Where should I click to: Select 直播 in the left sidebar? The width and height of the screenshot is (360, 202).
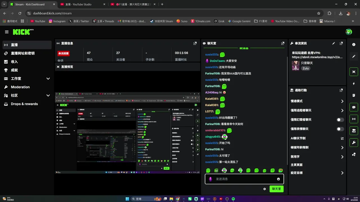pyautogui.click(x=27, y=45)
